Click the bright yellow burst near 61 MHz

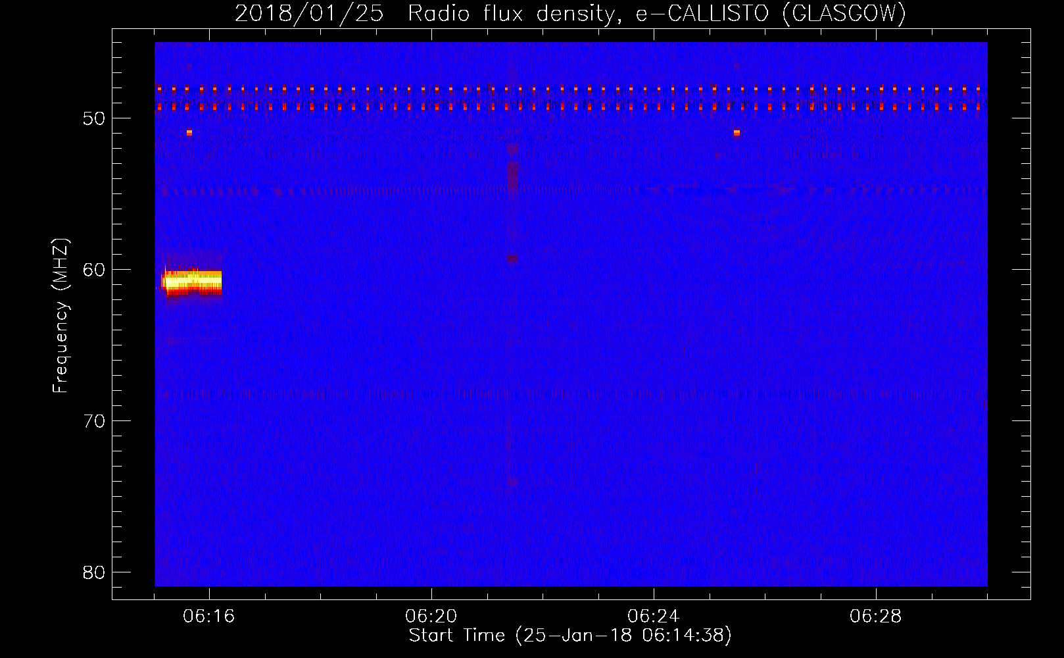click(192, 283)
